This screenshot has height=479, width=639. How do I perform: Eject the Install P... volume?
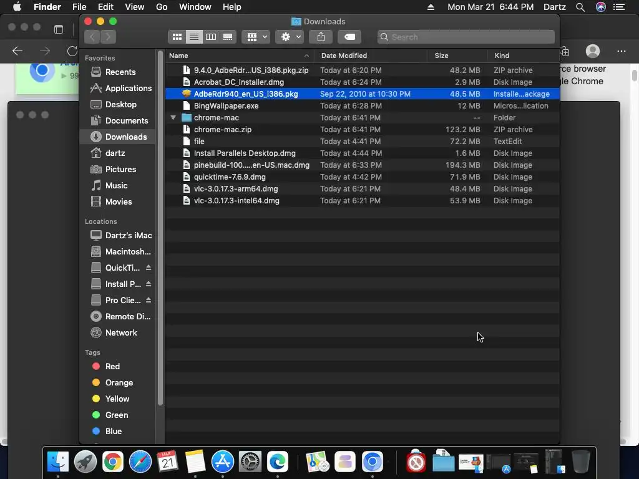[149, 284]
